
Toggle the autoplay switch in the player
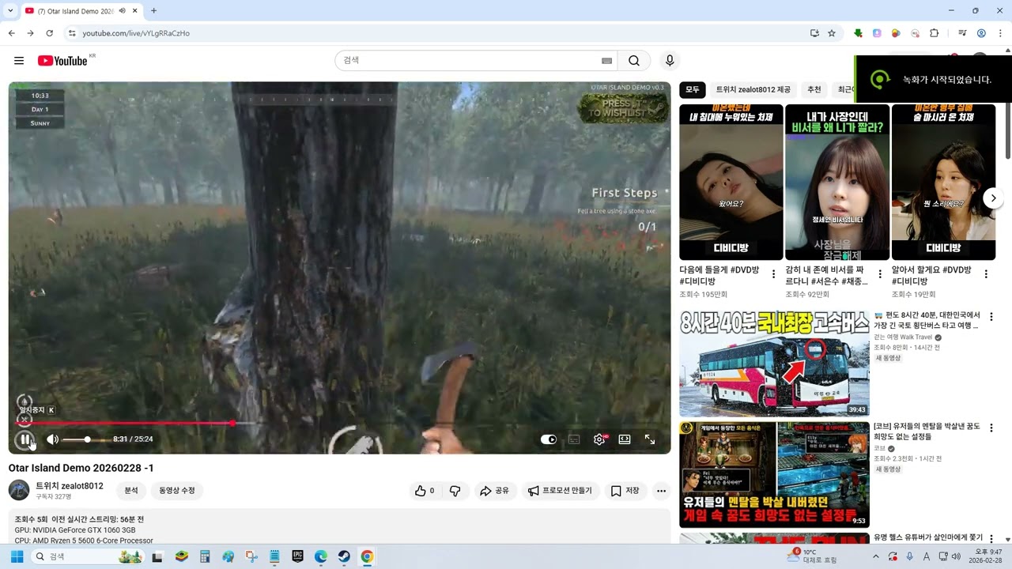pos(549,439)
